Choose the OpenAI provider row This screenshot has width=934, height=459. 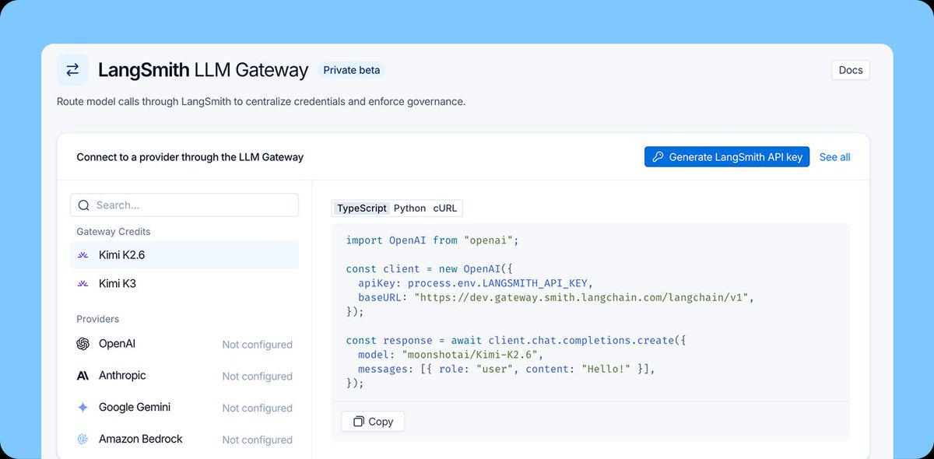click(x=184, y=344)
